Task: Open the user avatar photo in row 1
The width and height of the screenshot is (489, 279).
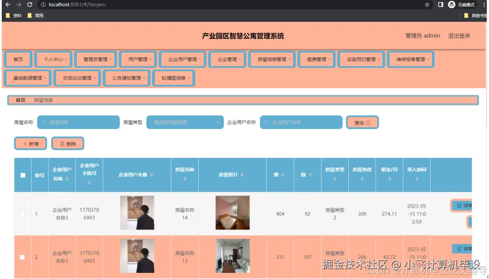Action: pos(137,213)
